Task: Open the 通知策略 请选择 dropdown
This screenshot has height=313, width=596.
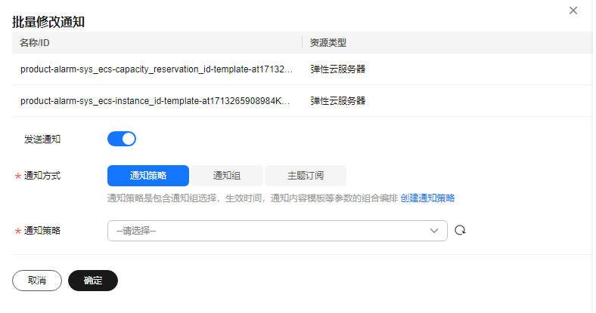Action: point(278,231)
